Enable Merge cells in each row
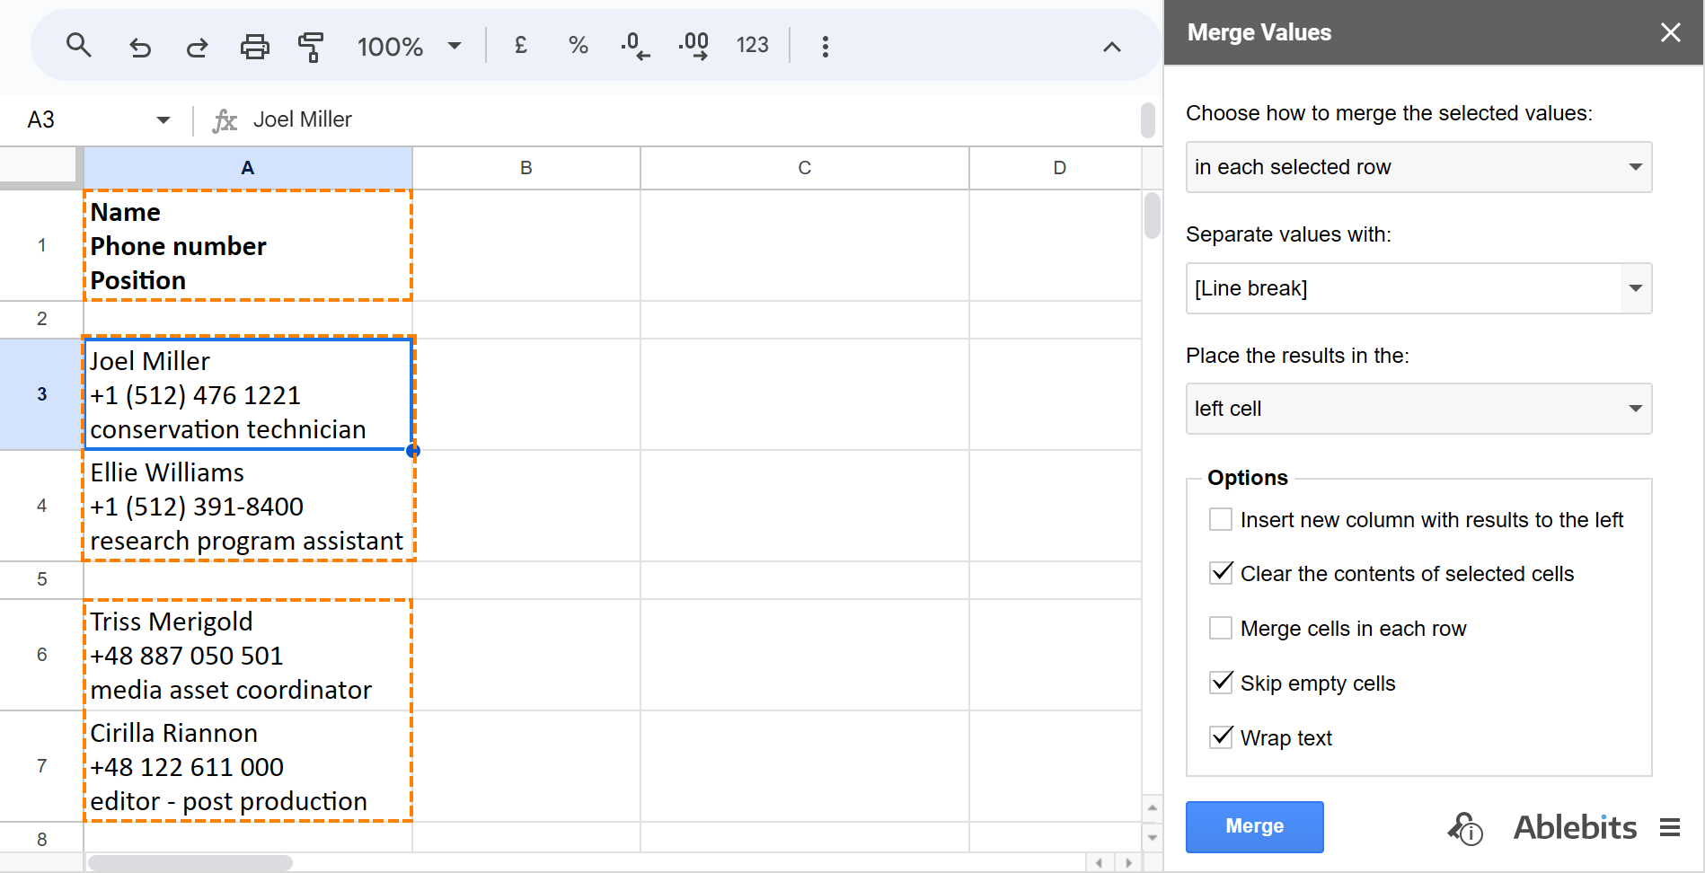 (1220, 628)
